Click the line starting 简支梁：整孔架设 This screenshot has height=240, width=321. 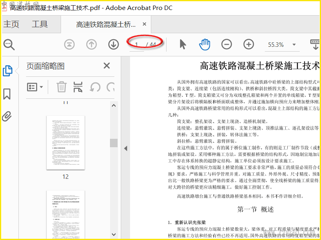pos(222,122)
